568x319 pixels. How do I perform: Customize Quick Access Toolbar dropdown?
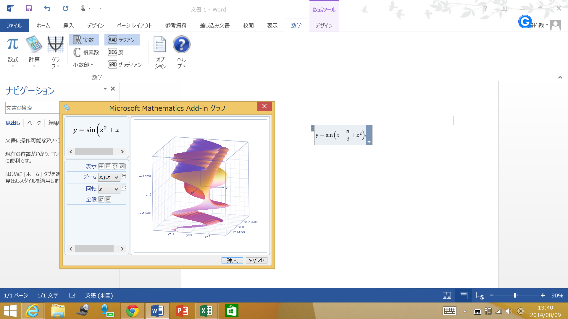click(x=101, y=8)
